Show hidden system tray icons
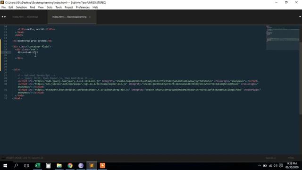 point(260,166)
